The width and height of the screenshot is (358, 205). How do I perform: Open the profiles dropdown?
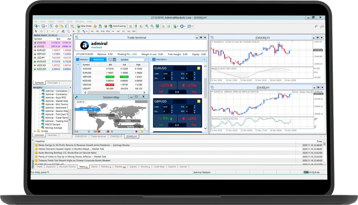(44, 26)
